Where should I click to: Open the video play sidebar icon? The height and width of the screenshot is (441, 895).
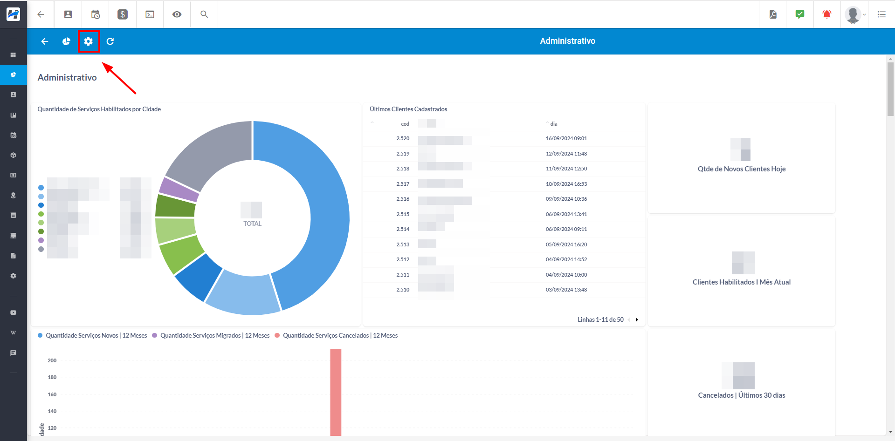click(x=14, y=312)
